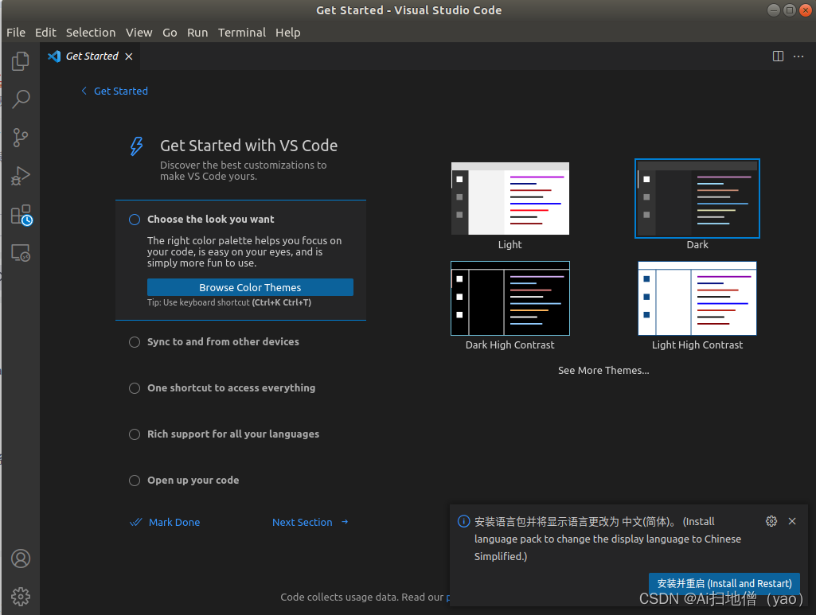Open the Manage gear icon
816x615 pixels.
[x=20, y=596]
